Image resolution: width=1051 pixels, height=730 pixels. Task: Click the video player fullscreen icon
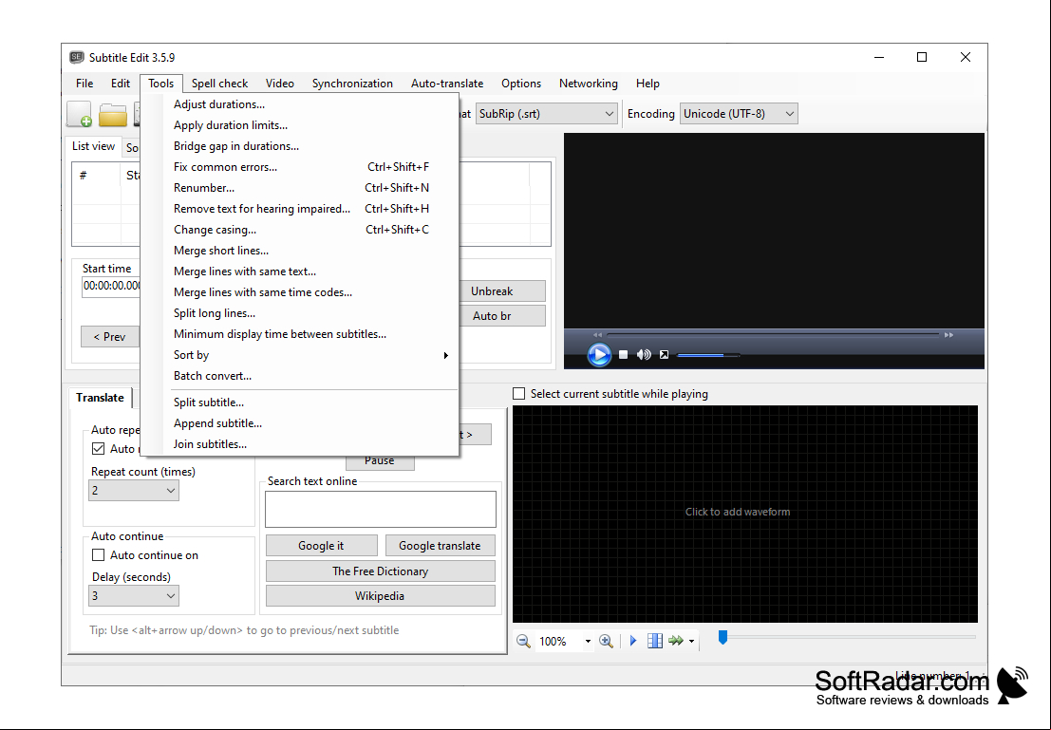pyautogui.click(x=664, y=355)
